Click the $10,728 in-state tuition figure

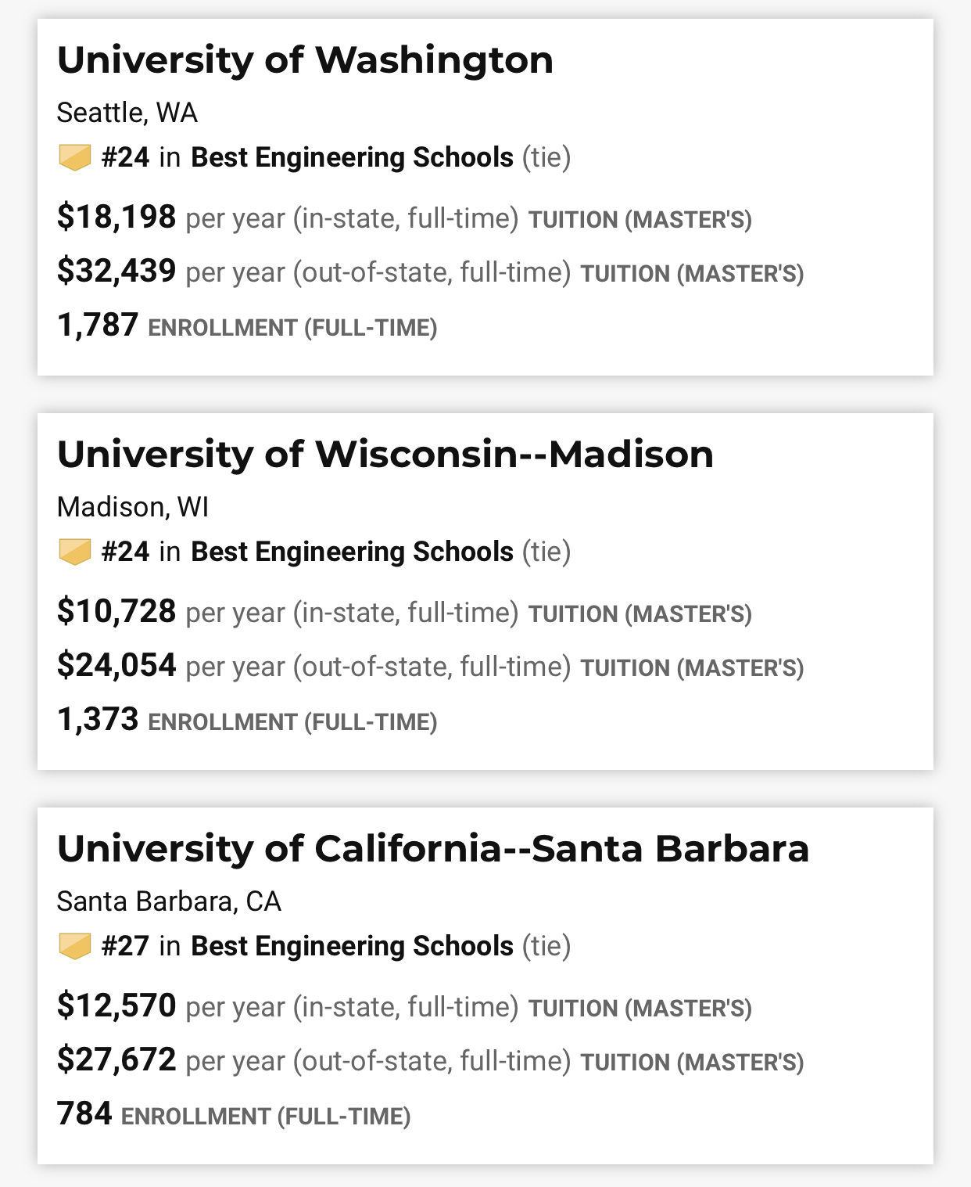click(116, 611)
